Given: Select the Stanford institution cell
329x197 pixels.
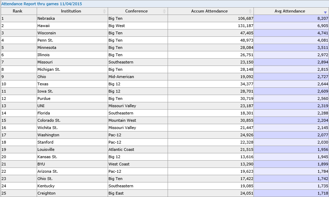Looking at the screenshot, I should [72, 142].
